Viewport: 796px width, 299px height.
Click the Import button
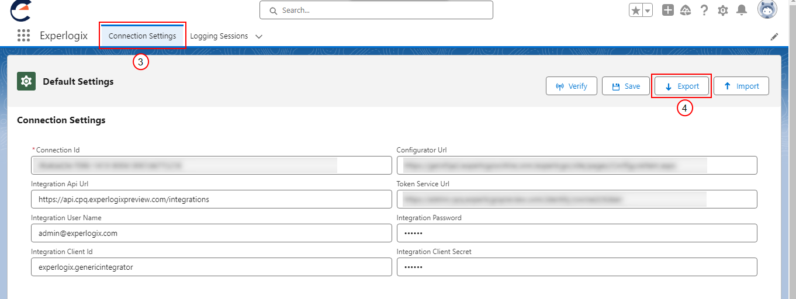(x=741, y=86)
